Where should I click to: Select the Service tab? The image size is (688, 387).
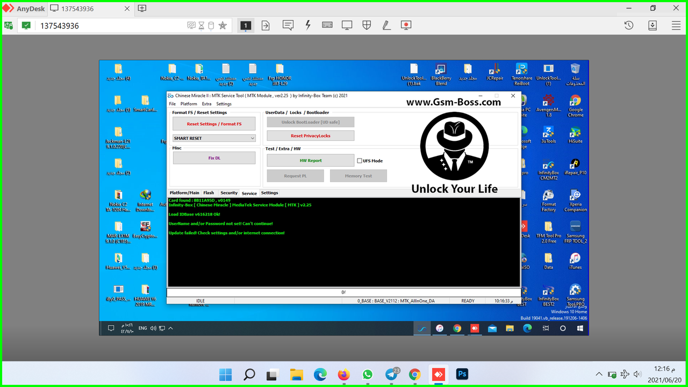249,193
